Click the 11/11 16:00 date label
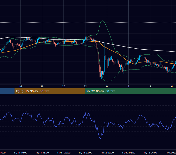176x155 pixels. (x=20, y=152)
